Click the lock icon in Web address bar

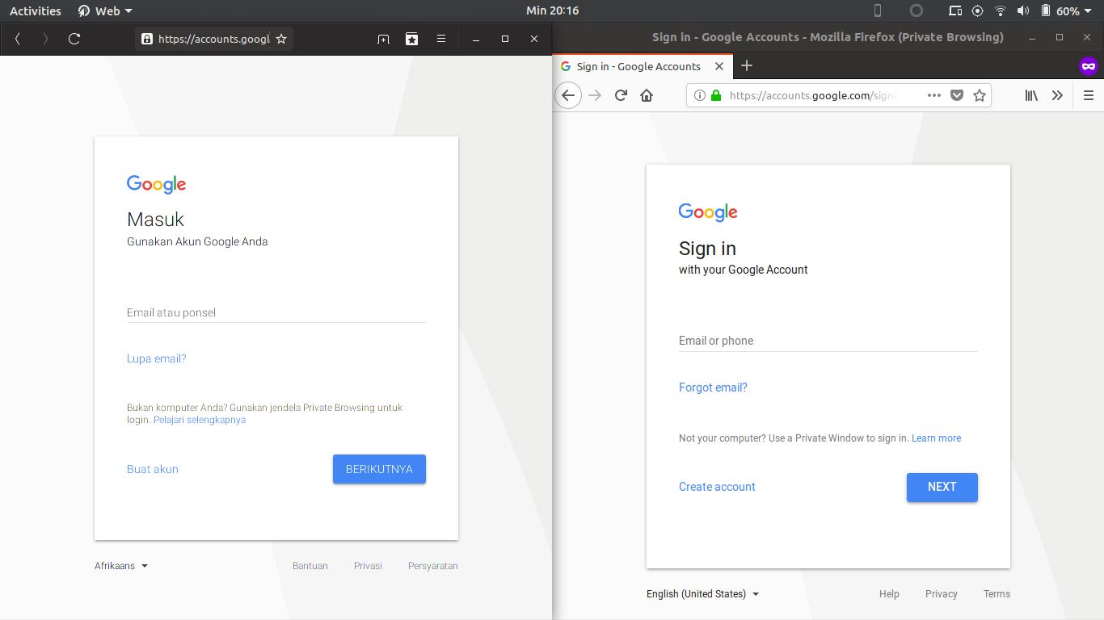[x=146, y=39]
